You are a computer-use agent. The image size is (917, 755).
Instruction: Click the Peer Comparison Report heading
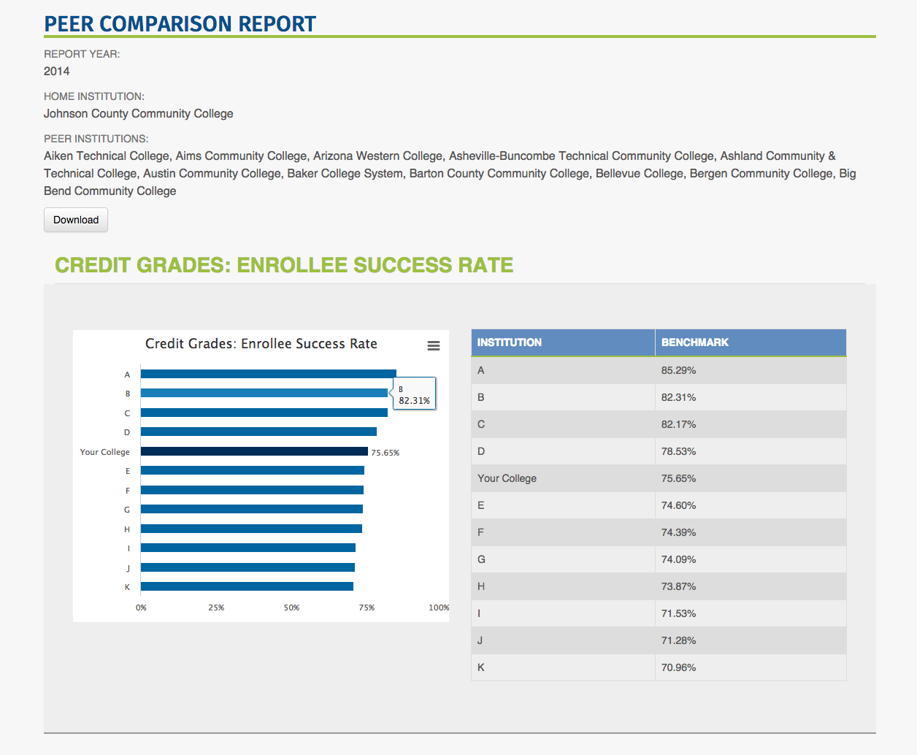pyautogui.click(x=180, y=23)
